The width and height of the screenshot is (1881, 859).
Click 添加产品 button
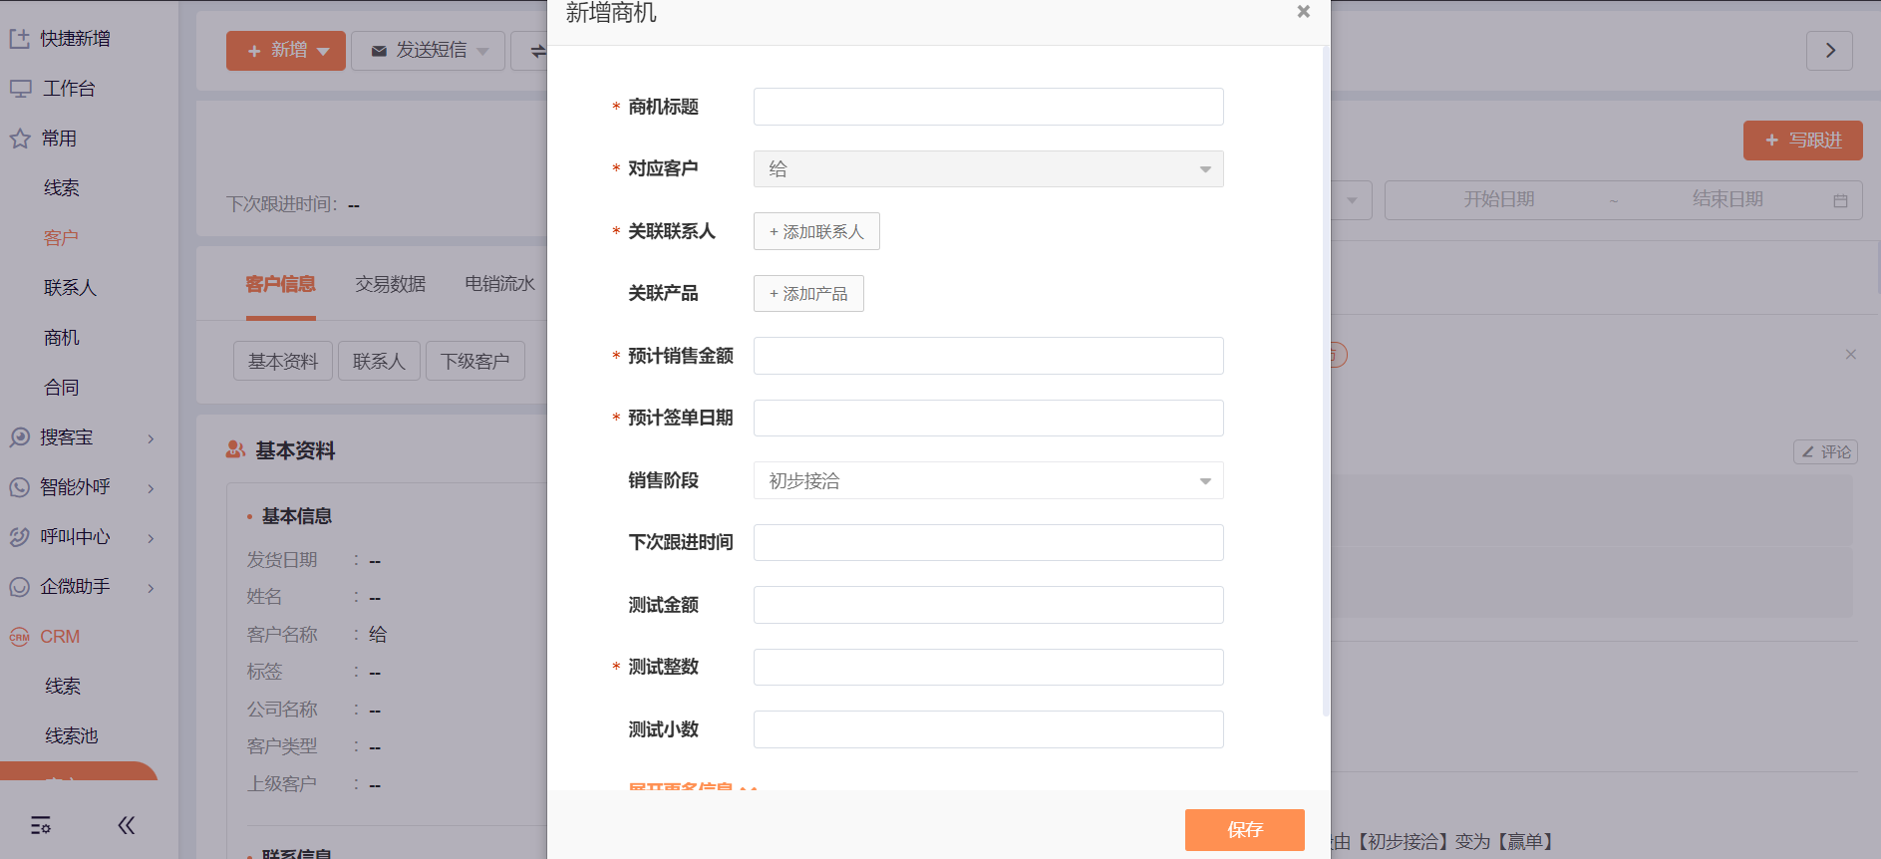(808, 293)
